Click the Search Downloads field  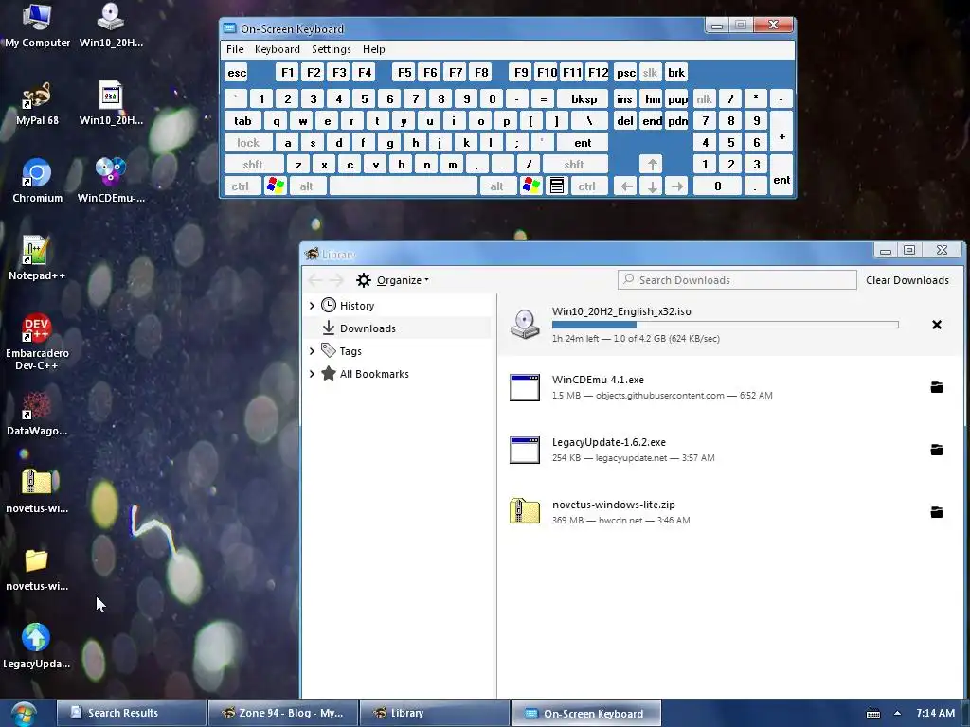737,280
